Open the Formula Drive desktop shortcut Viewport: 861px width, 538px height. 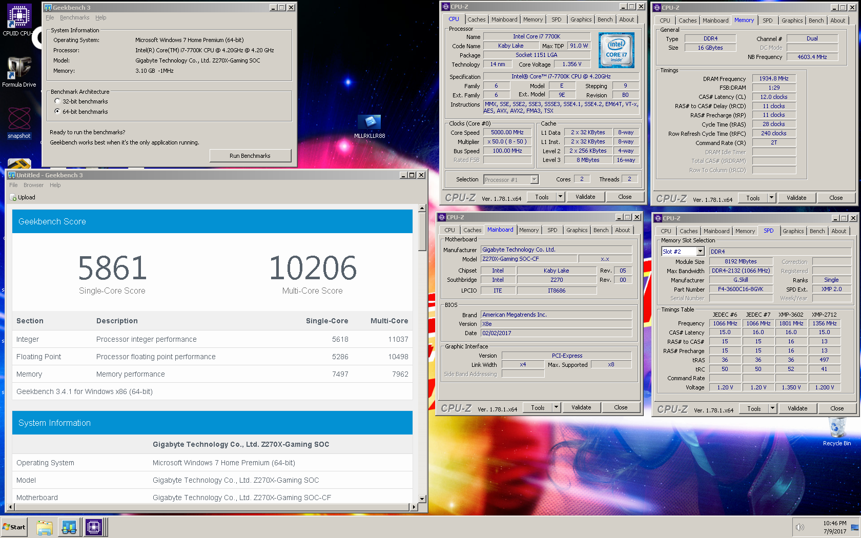click(x=19, y=72)
